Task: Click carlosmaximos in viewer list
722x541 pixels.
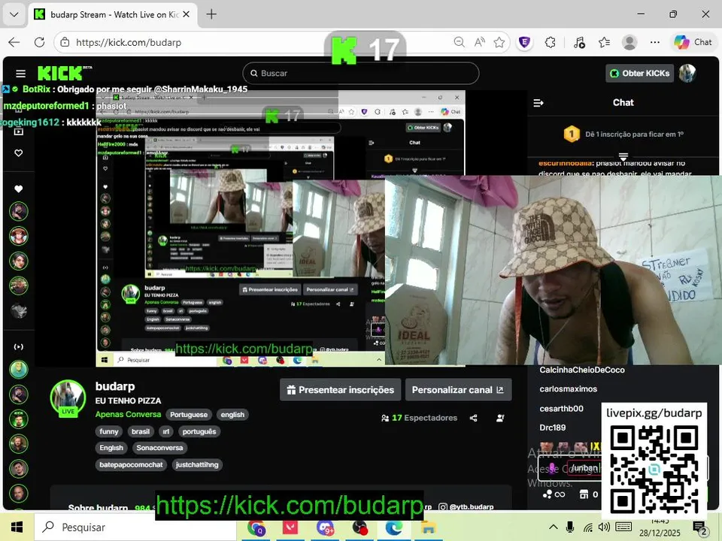Action: [569, 389]
